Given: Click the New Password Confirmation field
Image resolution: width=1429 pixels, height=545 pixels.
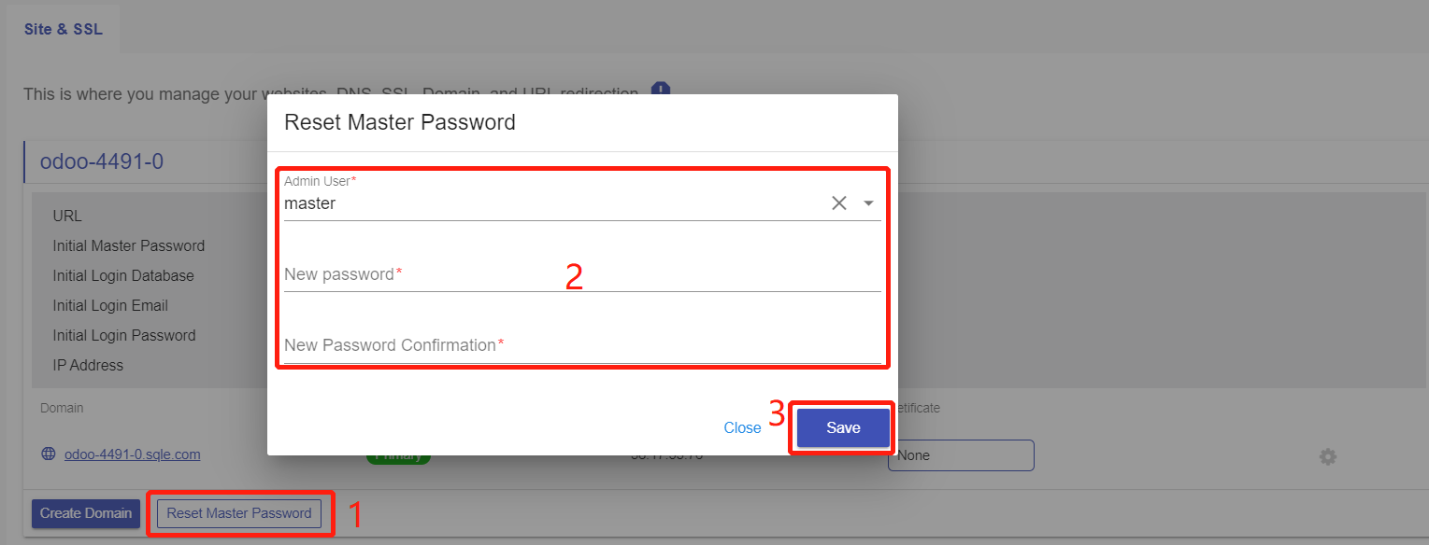Looking at the screenshot, I should [581, 345].
